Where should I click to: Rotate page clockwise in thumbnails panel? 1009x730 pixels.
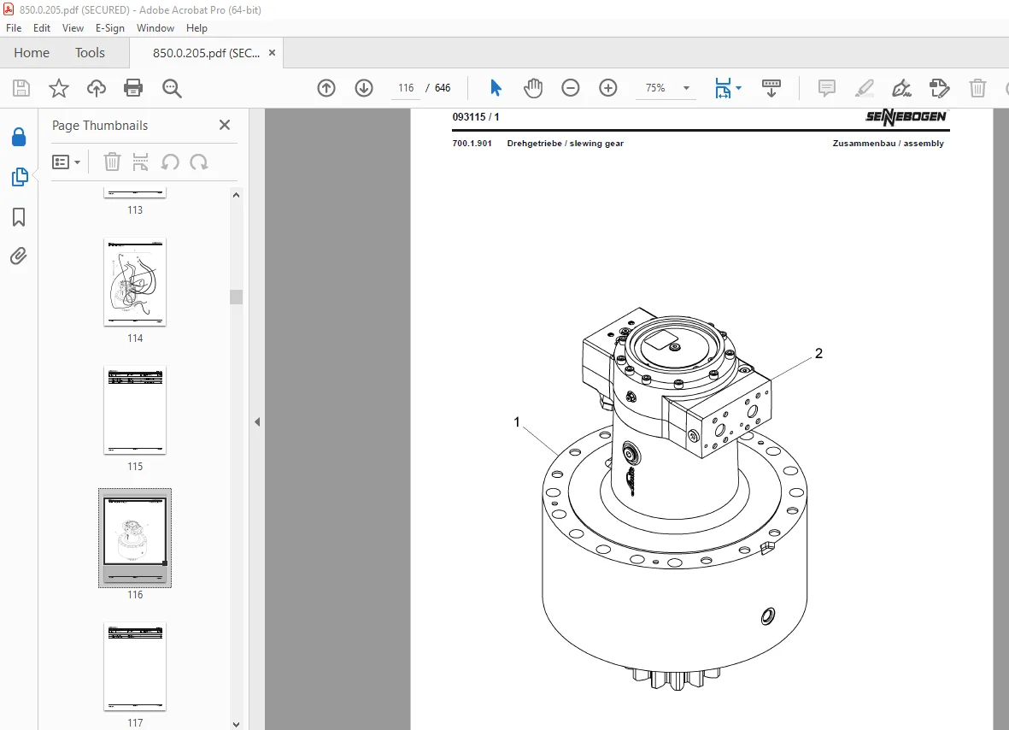199,162
